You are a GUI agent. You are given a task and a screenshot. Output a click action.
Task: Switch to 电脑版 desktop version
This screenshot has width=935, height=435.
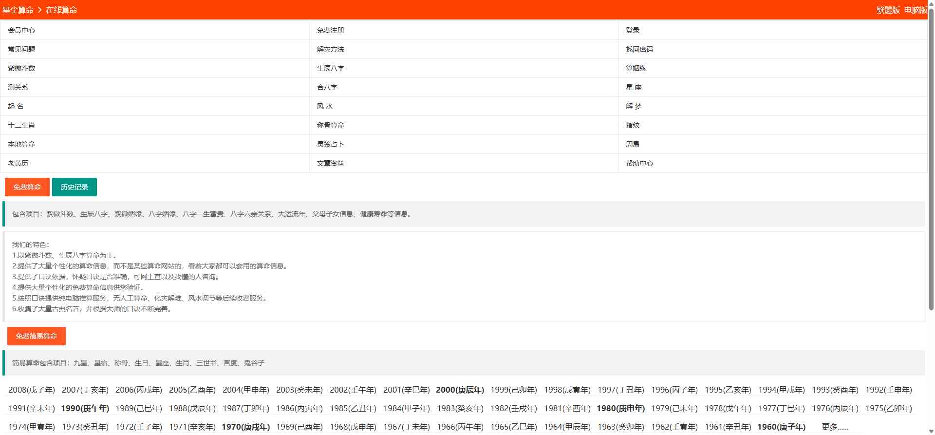pyautogui.click(x=915, y=10)
